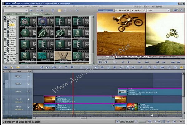Choose the Old Film CPU effect
The height and width of the screenshot is (125, 187).
pyautogui.click(x=63, y=56)
